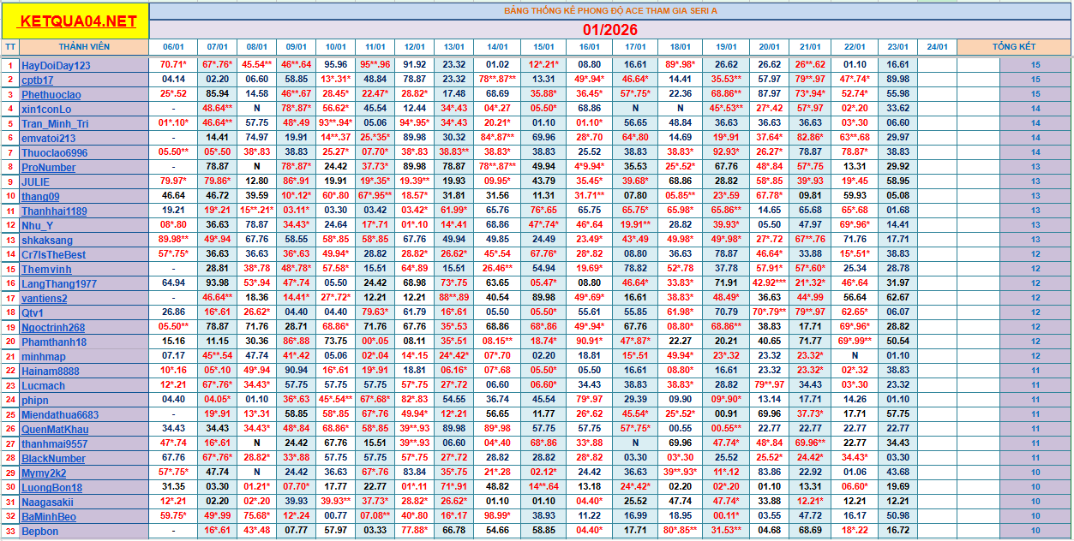Select the 06/01 date column header
1074x541 pixels.
point(173,47)
